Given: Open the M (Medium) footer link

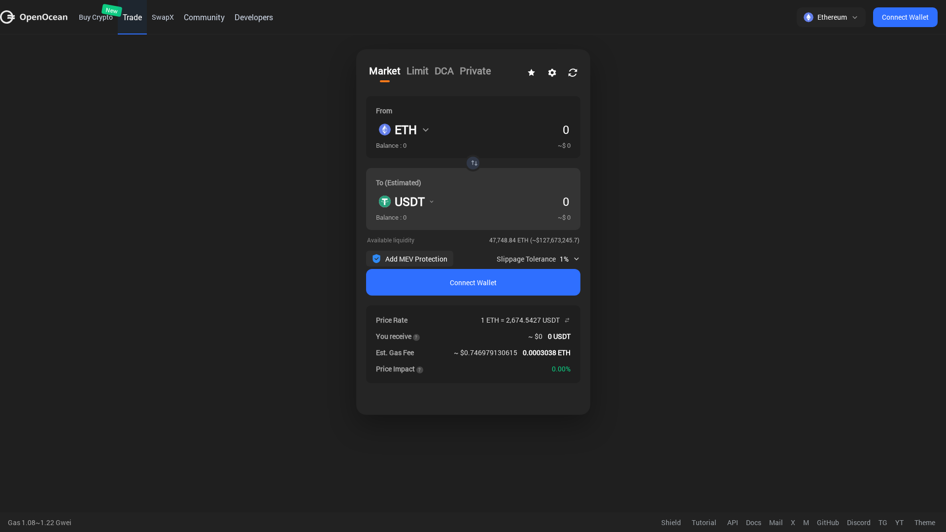Looking at the screenshot, I should coord(806,523).
